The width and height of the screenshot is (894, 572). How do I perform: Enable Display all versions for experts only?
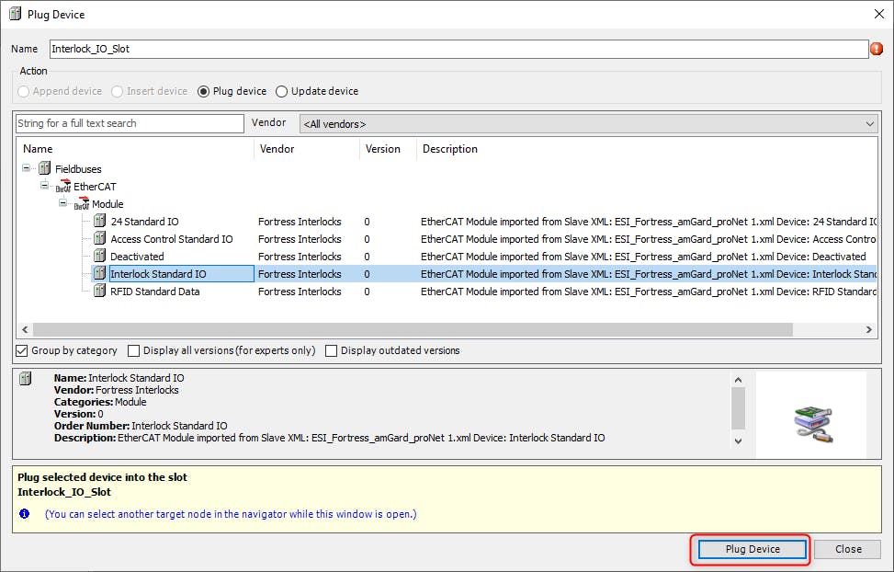pyautogui.click(x=133, y=350)
